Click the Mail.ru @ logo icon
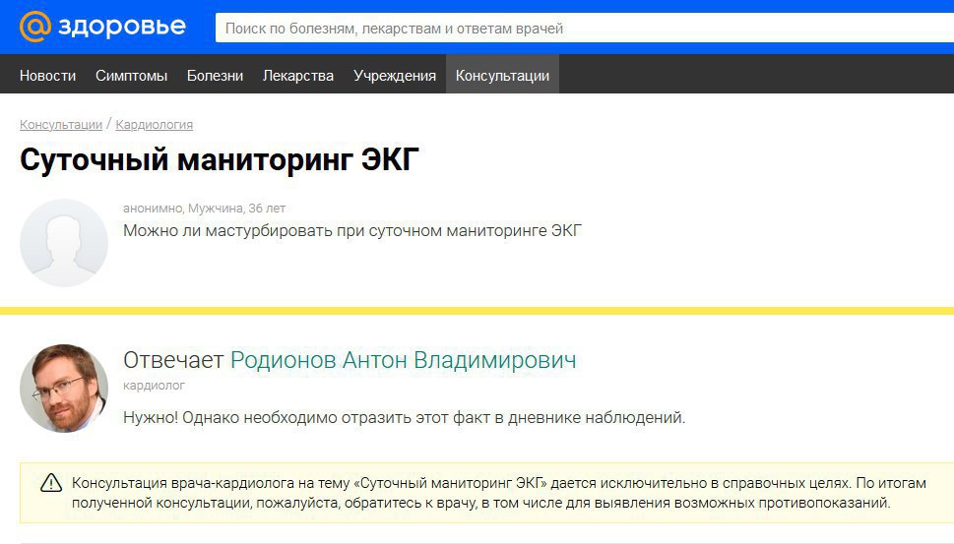The height and width of the screenshot is (544, 954). (x=34, y=27)
